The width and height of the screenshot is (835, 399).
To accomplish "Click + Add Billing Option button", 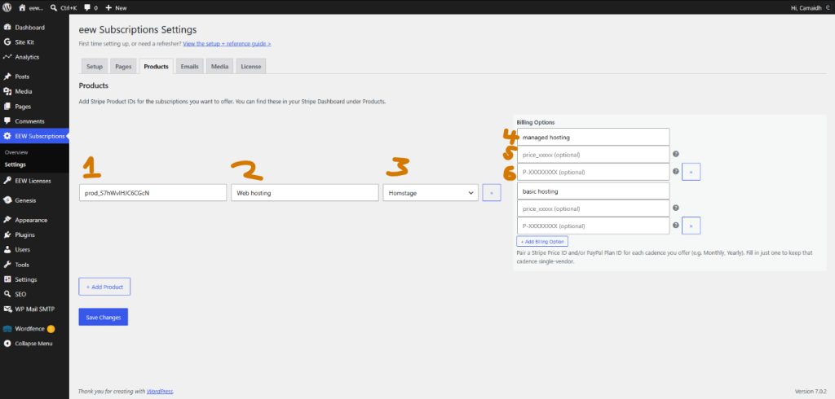I will 542,241.
